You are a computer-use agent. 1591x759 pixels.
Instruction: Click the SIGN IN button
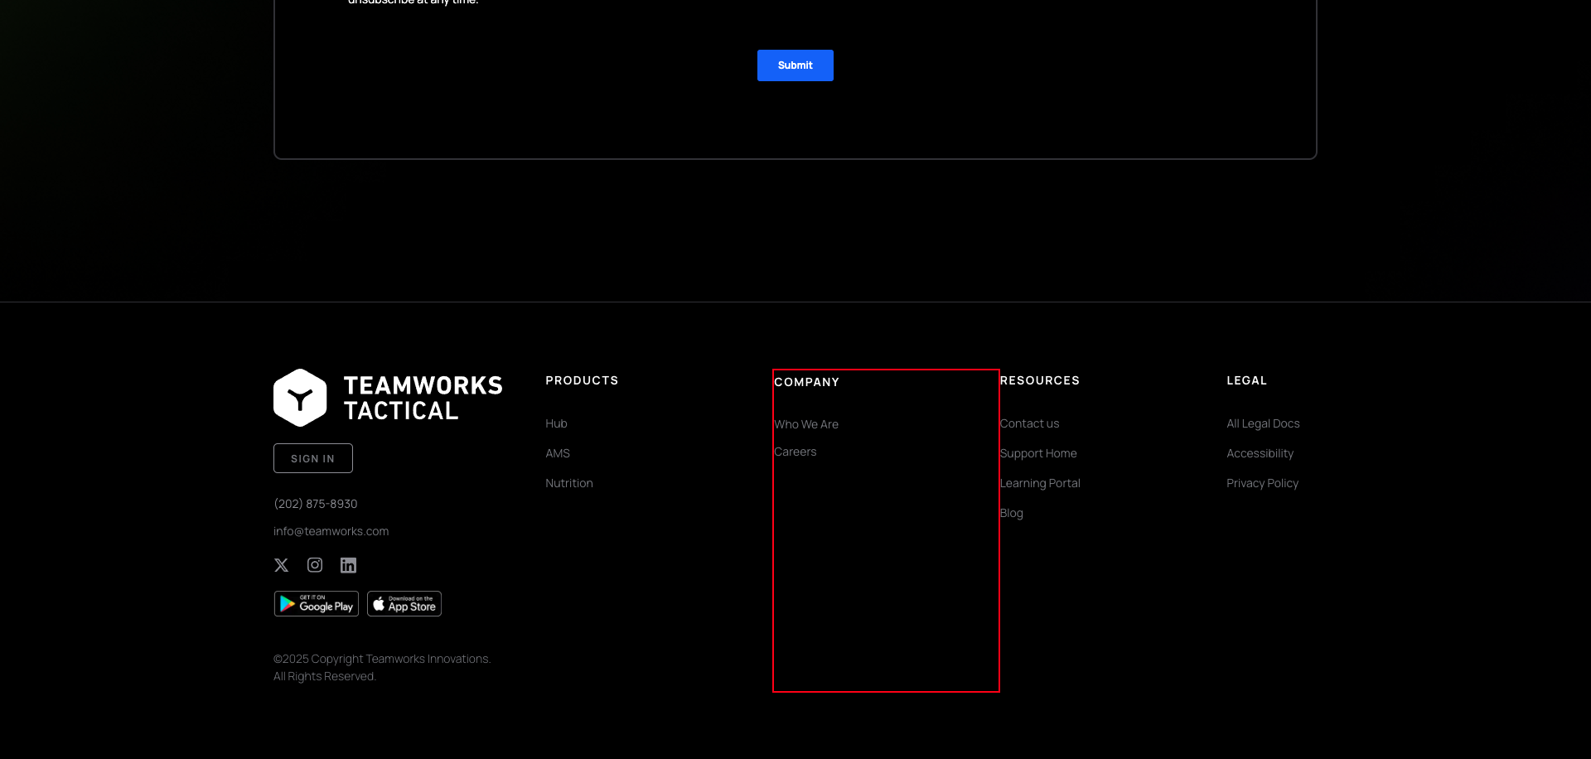point(312,457)
